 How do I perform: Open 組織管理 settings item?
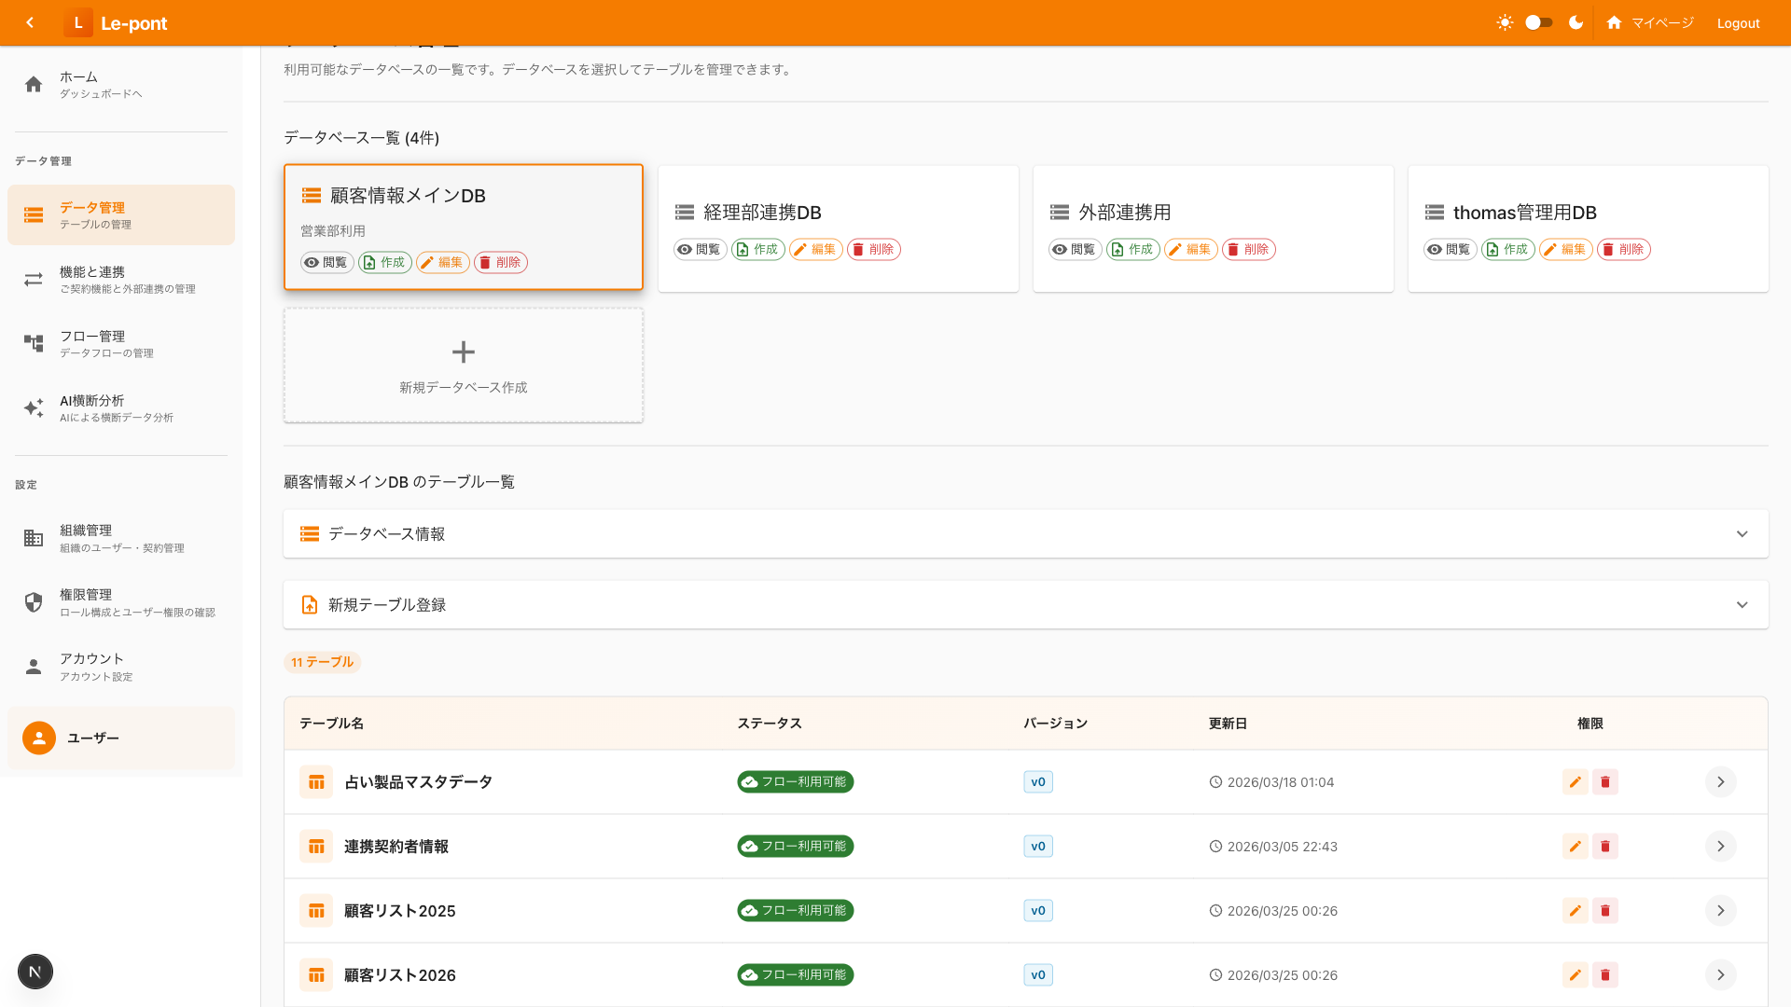click(121, 538)
